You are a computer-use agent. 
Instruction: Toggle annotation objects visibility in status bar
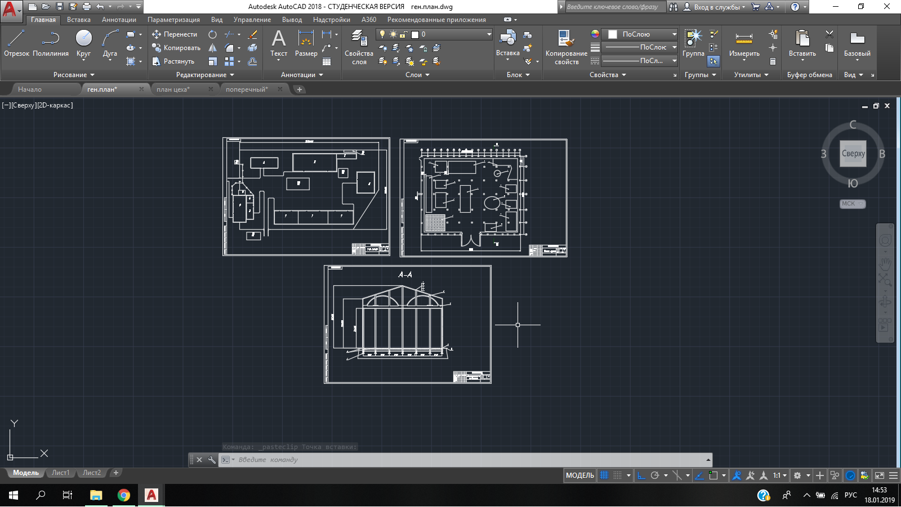737,475
